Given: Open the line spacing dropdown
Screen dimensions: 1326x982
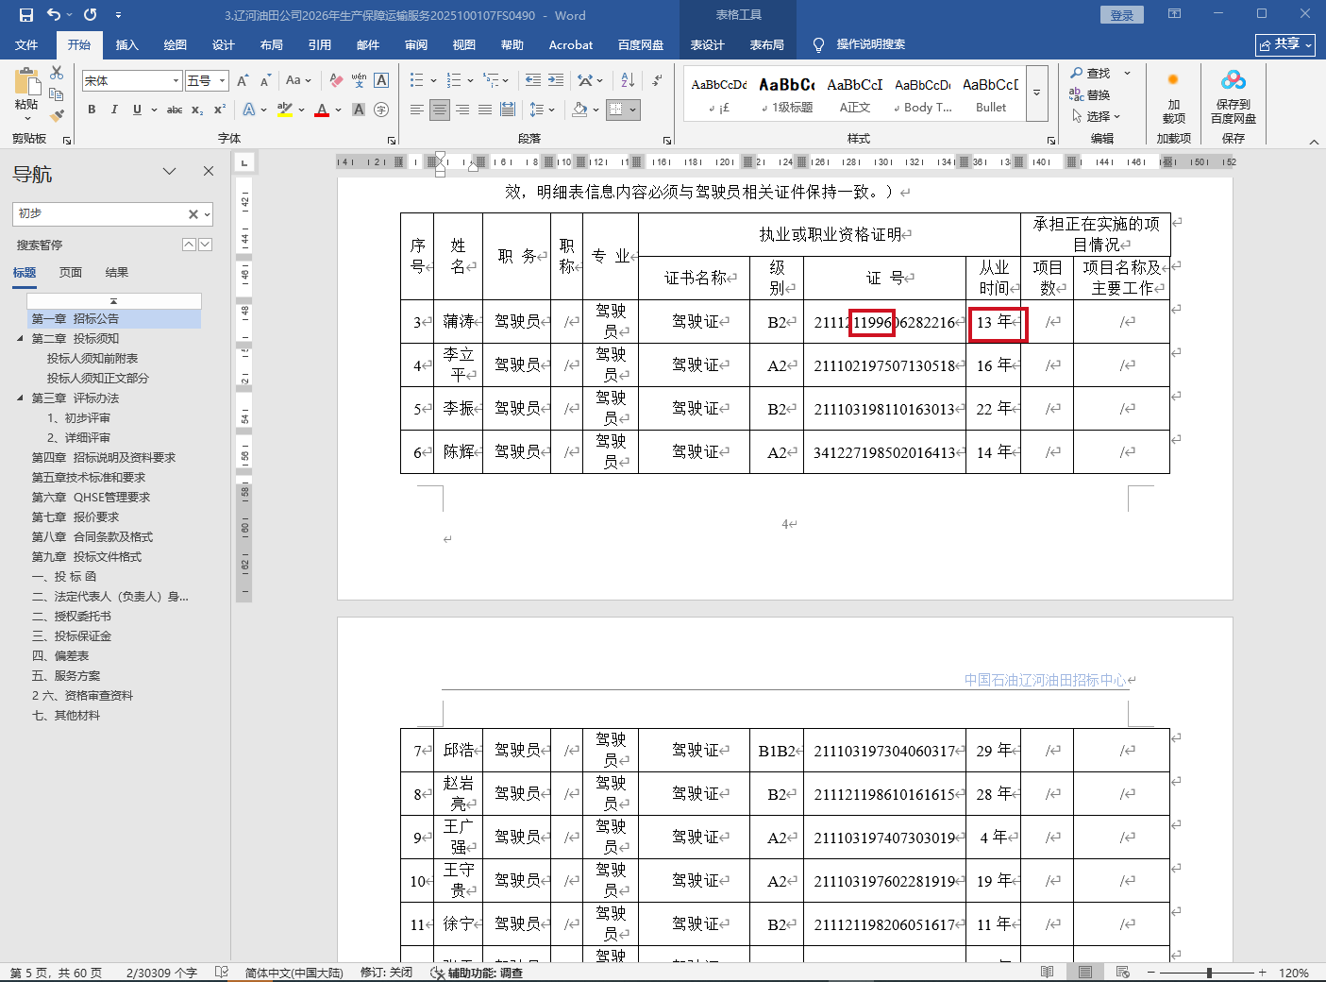Looking at the screenshot, I should click(x=542, y=110).
